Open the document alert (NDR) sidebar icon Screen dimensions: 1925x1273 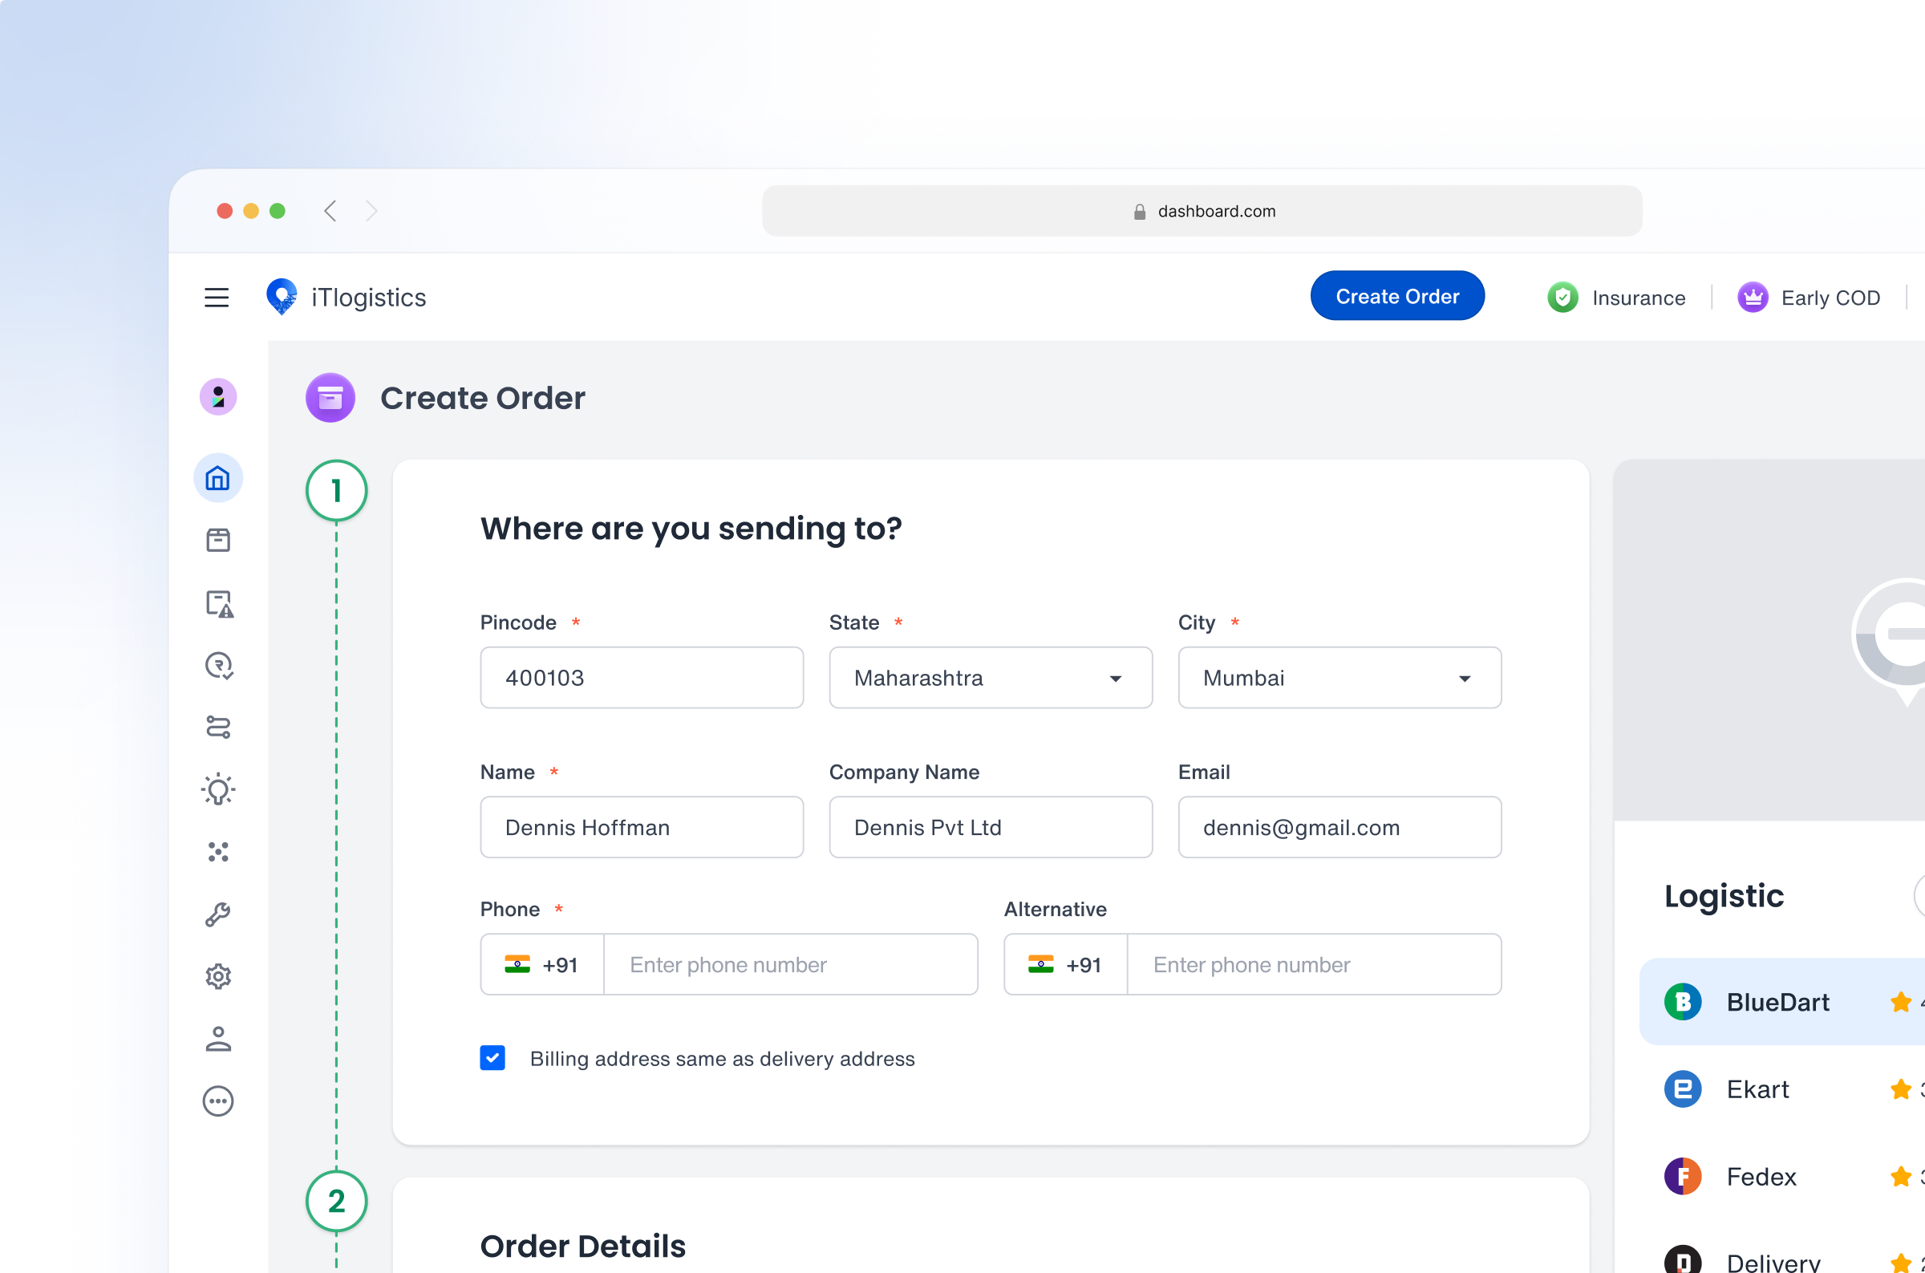coord(217,603)
